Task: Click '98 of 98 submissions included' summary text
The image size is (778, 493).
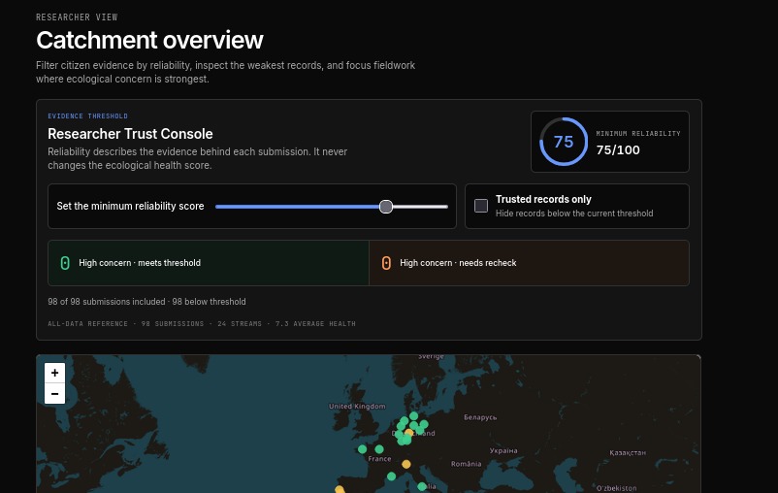Action: [x=106, y=302]
